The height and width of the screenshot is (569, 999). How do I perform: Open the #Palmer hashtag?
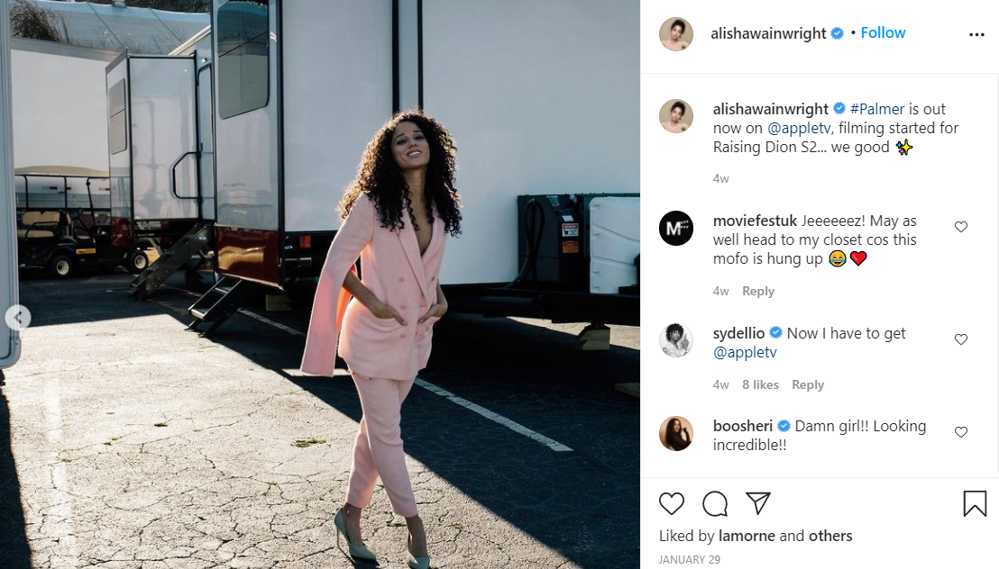pos(876,109)
